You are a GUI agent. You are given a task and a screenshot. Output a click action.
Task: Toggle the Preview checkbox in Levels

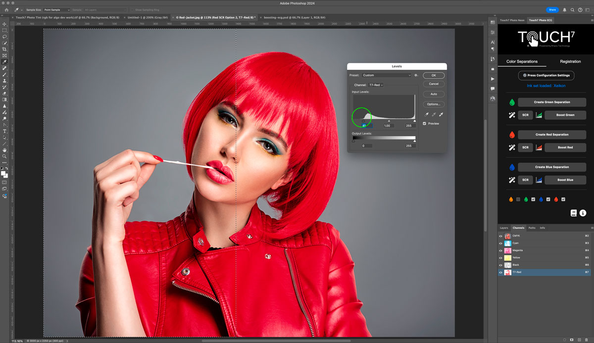pyautogui.click(x=424, y=124)
